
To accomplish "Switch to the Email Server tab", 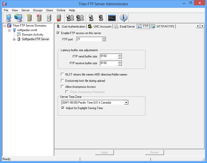I will pos(125,27).
